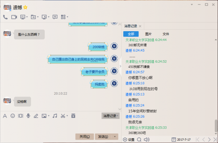Start a video call with the camera icon

tap(14, 17)
